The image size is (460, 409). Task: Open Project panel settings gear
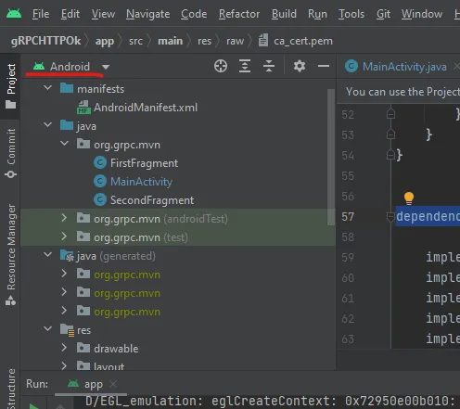coord(300,66)
